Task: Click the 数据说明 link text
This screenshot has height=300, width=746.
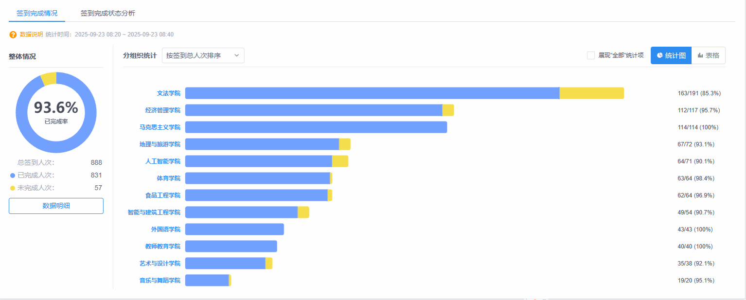Action: click(x=31, y=35)
